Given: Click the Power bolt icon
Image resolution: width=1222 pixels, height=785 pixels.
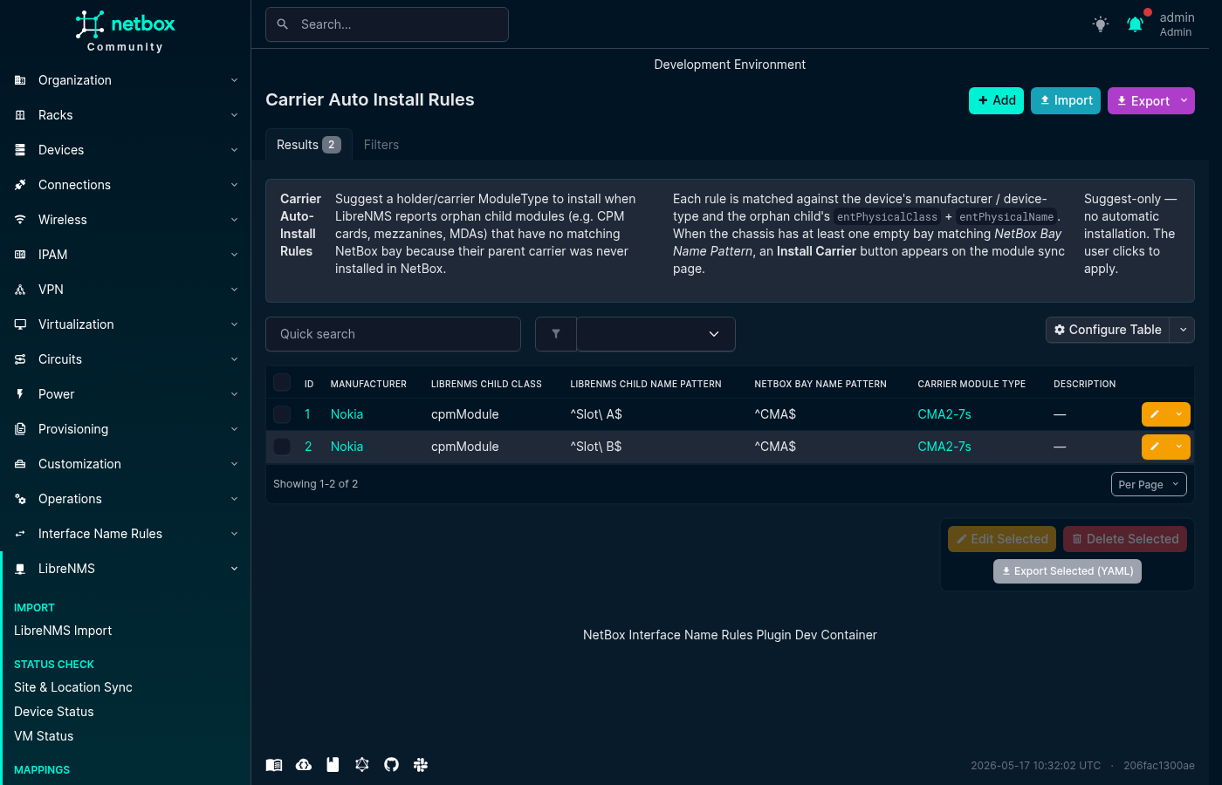Looking at the screenshot, I should [20, 394].
